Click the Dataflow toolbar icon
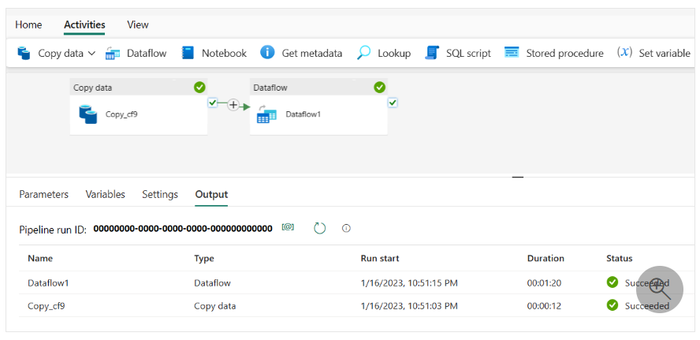700x340 pixels. tap(113, 53)
